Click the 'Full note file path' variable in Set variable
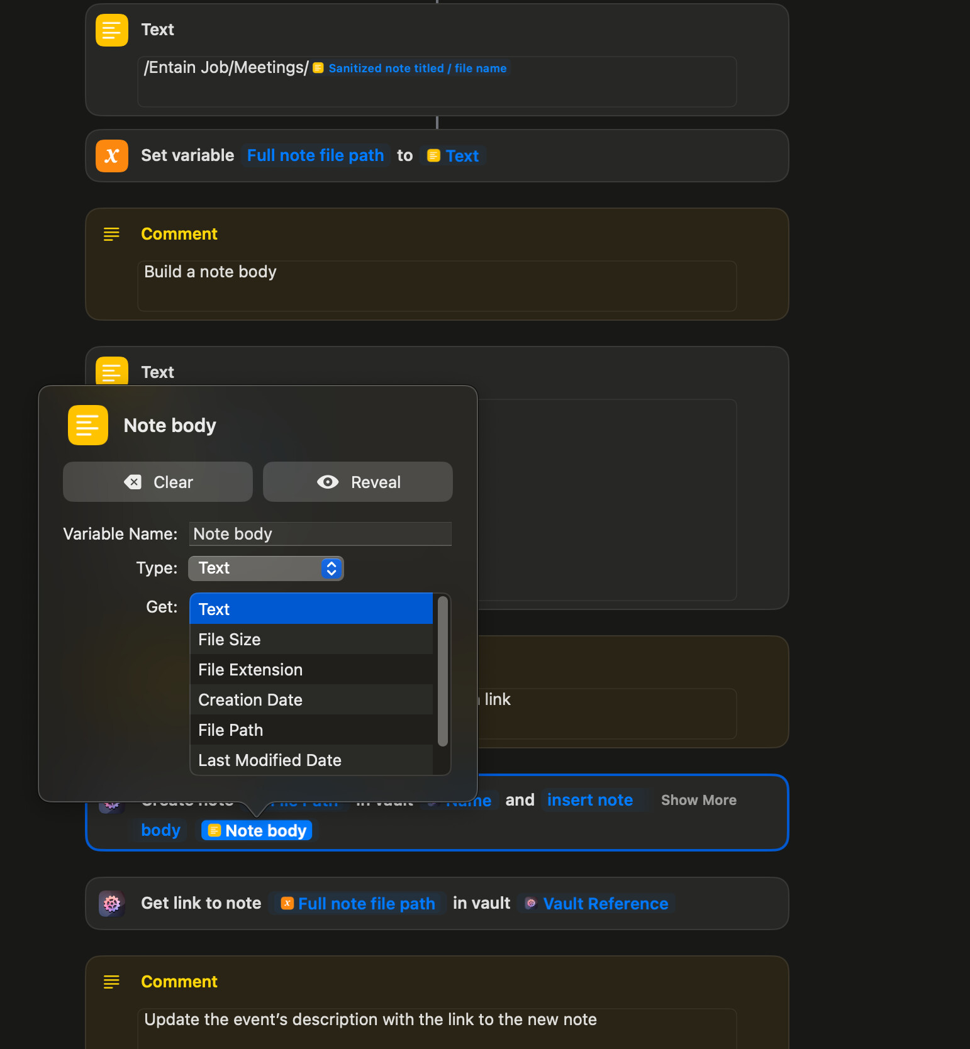 [315, 156]
